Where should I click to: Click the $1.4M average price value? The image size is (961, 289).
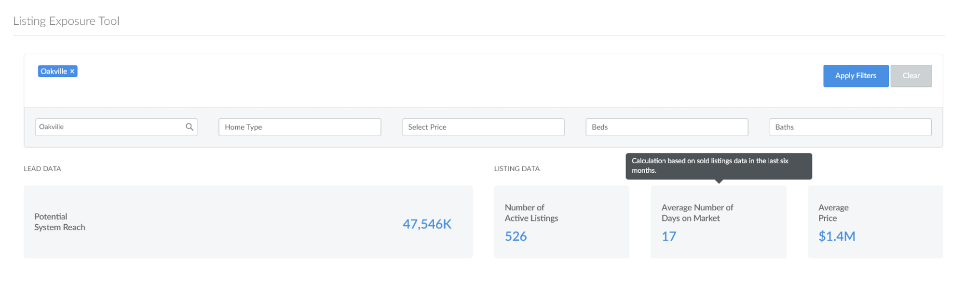pos(837,236)
